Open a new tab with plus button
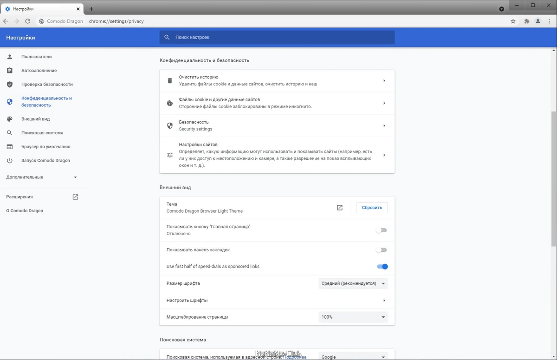The height and width of the screenshot is (360, 557). 91,9
